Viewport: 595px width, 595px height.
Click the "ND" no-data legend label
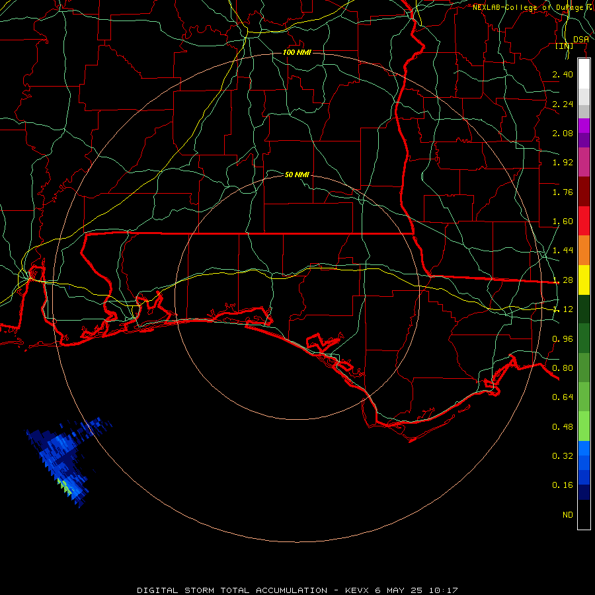[x=568, y=515]
